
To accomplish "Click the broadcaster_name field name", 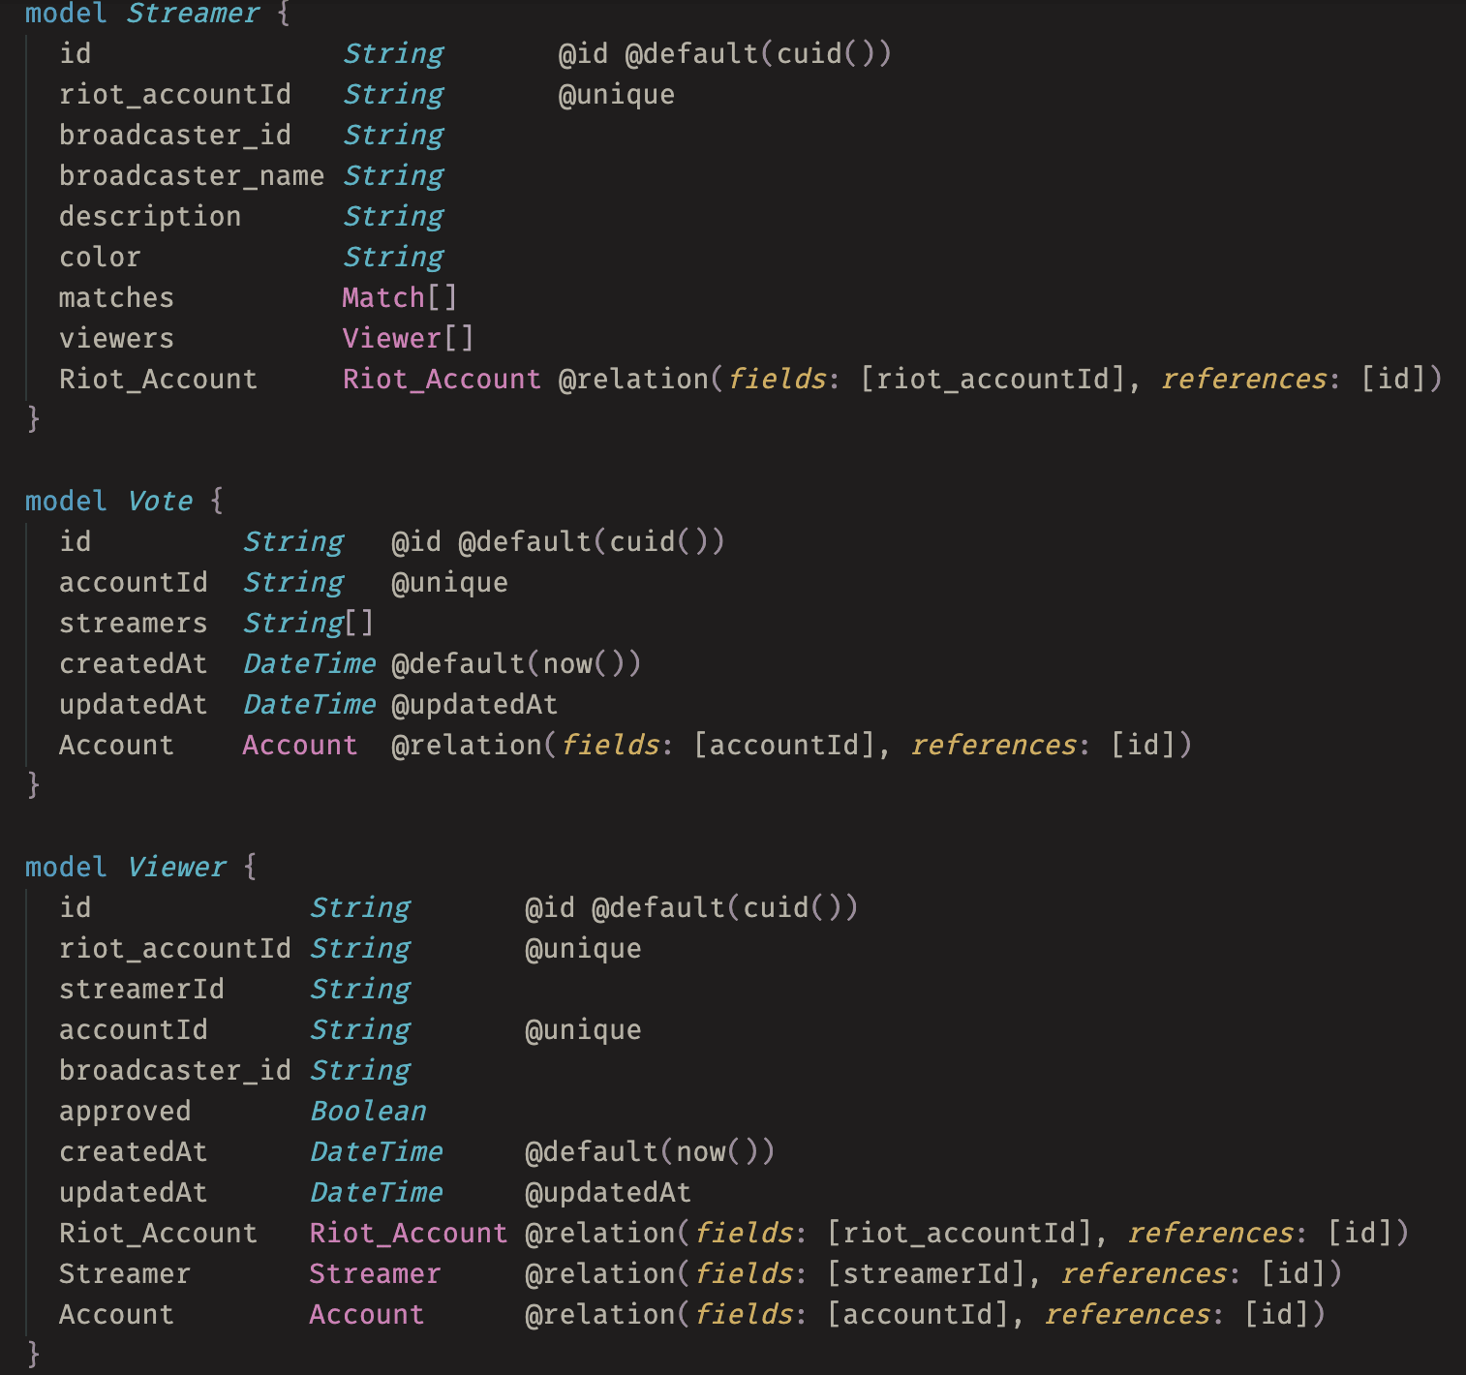I will pos(192,176).
